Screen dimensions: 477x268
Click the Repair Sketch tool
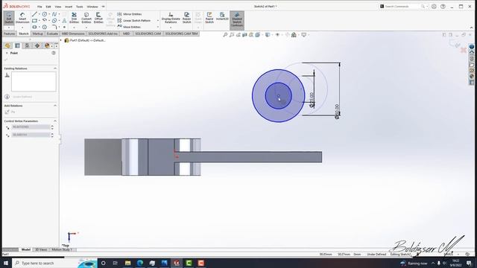coord(186,18)
